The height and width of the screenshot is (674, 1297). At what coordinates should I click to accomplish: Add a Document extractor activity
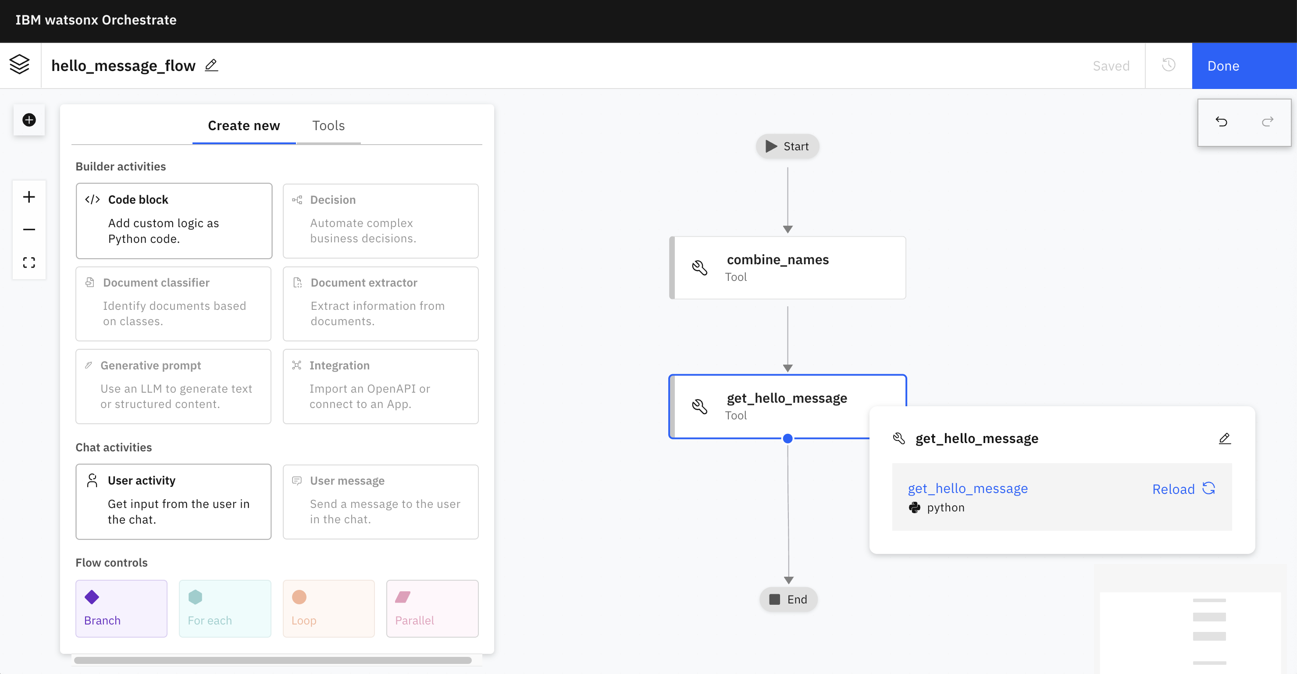381,304
